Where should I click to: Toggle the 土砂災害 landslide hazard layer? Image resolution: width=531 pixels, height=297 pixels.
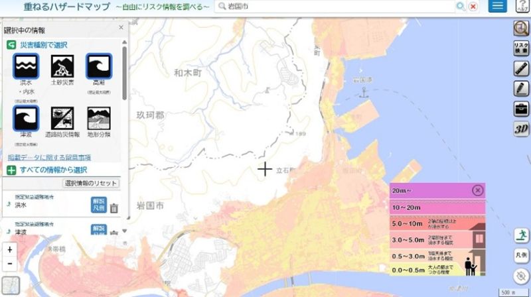click(62, 66)
